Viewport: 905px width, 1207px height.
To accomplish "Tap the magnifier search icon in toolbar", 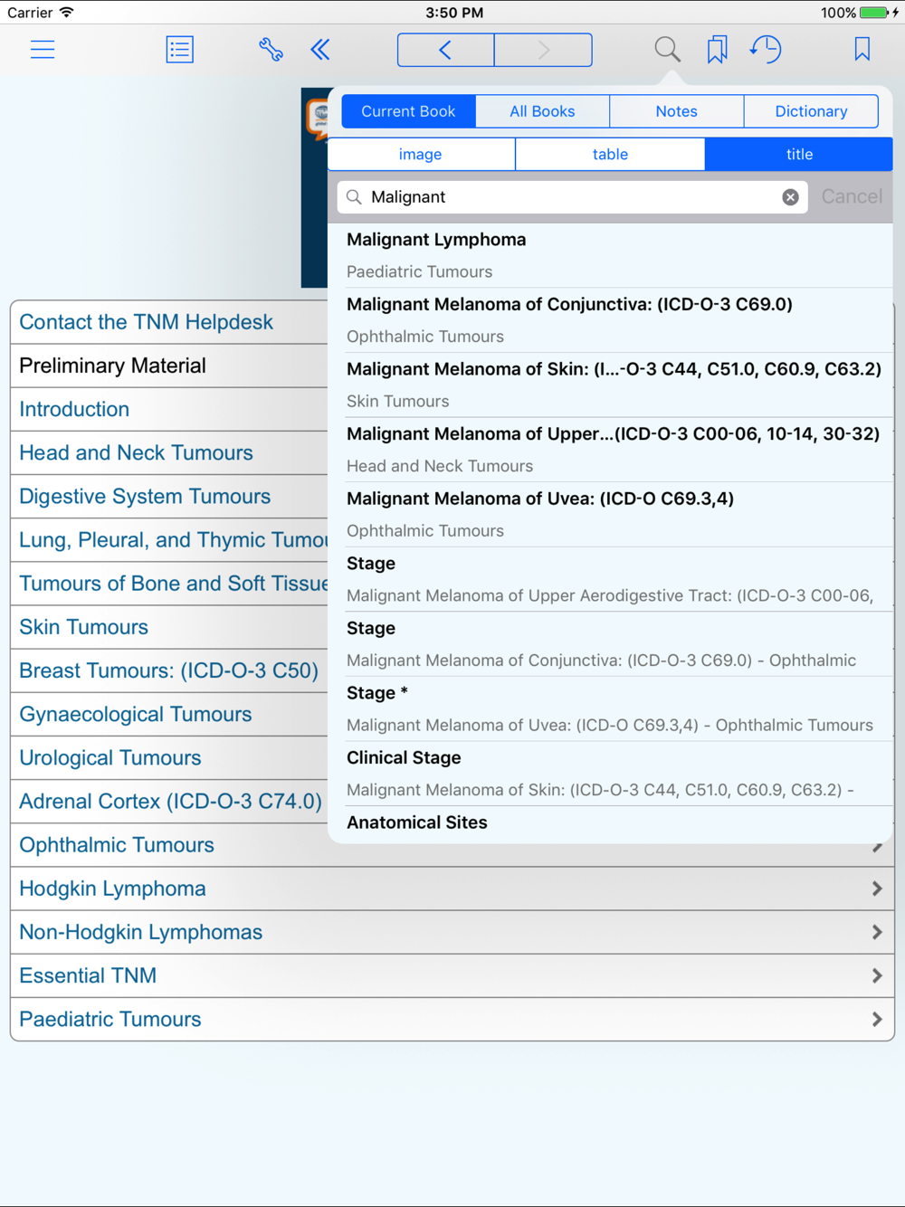I will point(667,50).
